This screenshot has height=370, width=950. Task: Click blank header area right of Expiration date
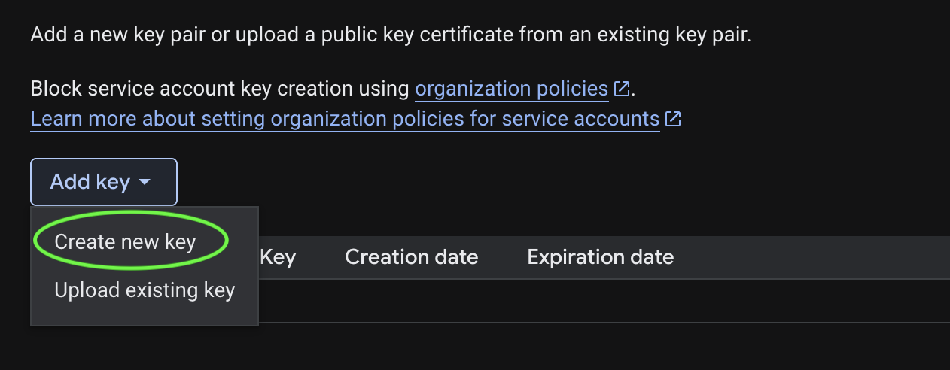click(x=813, y=257)
